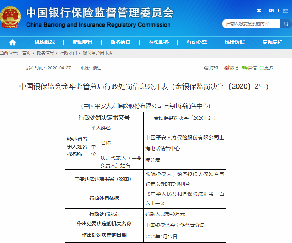Click the printer icon next to 打印
This screenshot has width=292, height=243.
coord(207,68)
